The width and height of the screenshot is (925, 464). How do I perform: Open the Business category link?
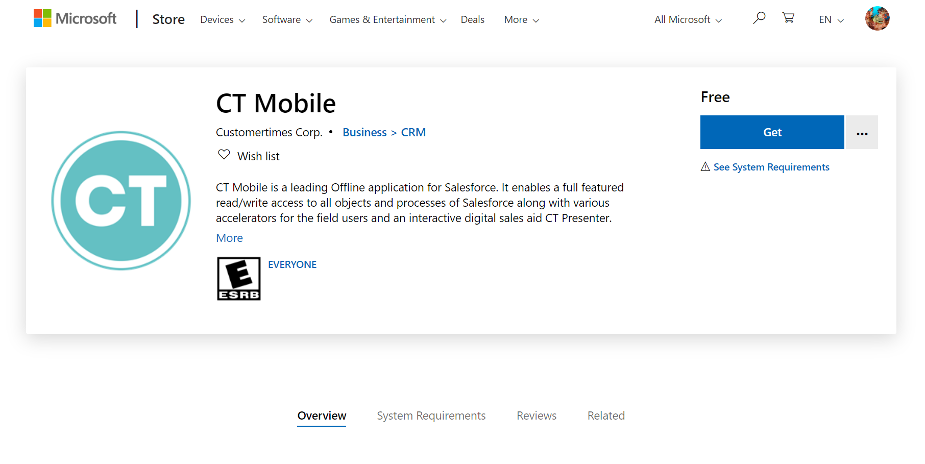(364, 133)
